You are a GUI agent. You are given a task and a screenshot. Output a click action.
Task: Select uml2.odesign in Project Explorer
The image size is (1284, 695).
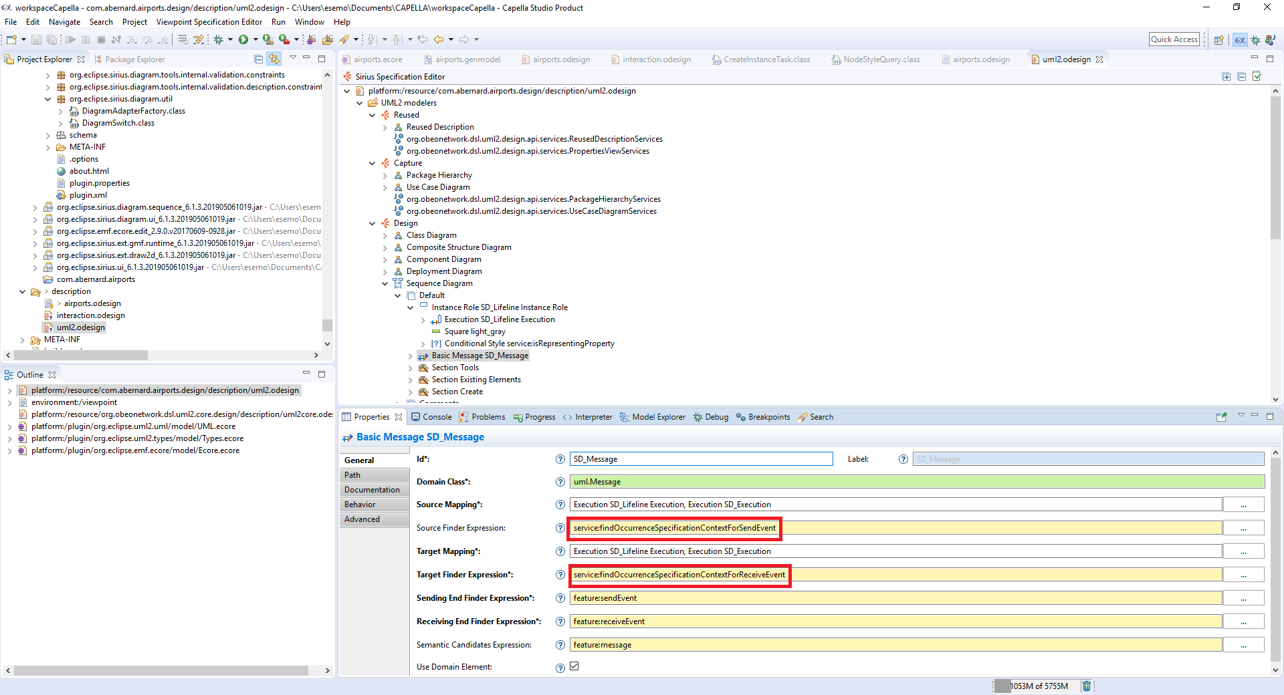click(x=80, y=327)
